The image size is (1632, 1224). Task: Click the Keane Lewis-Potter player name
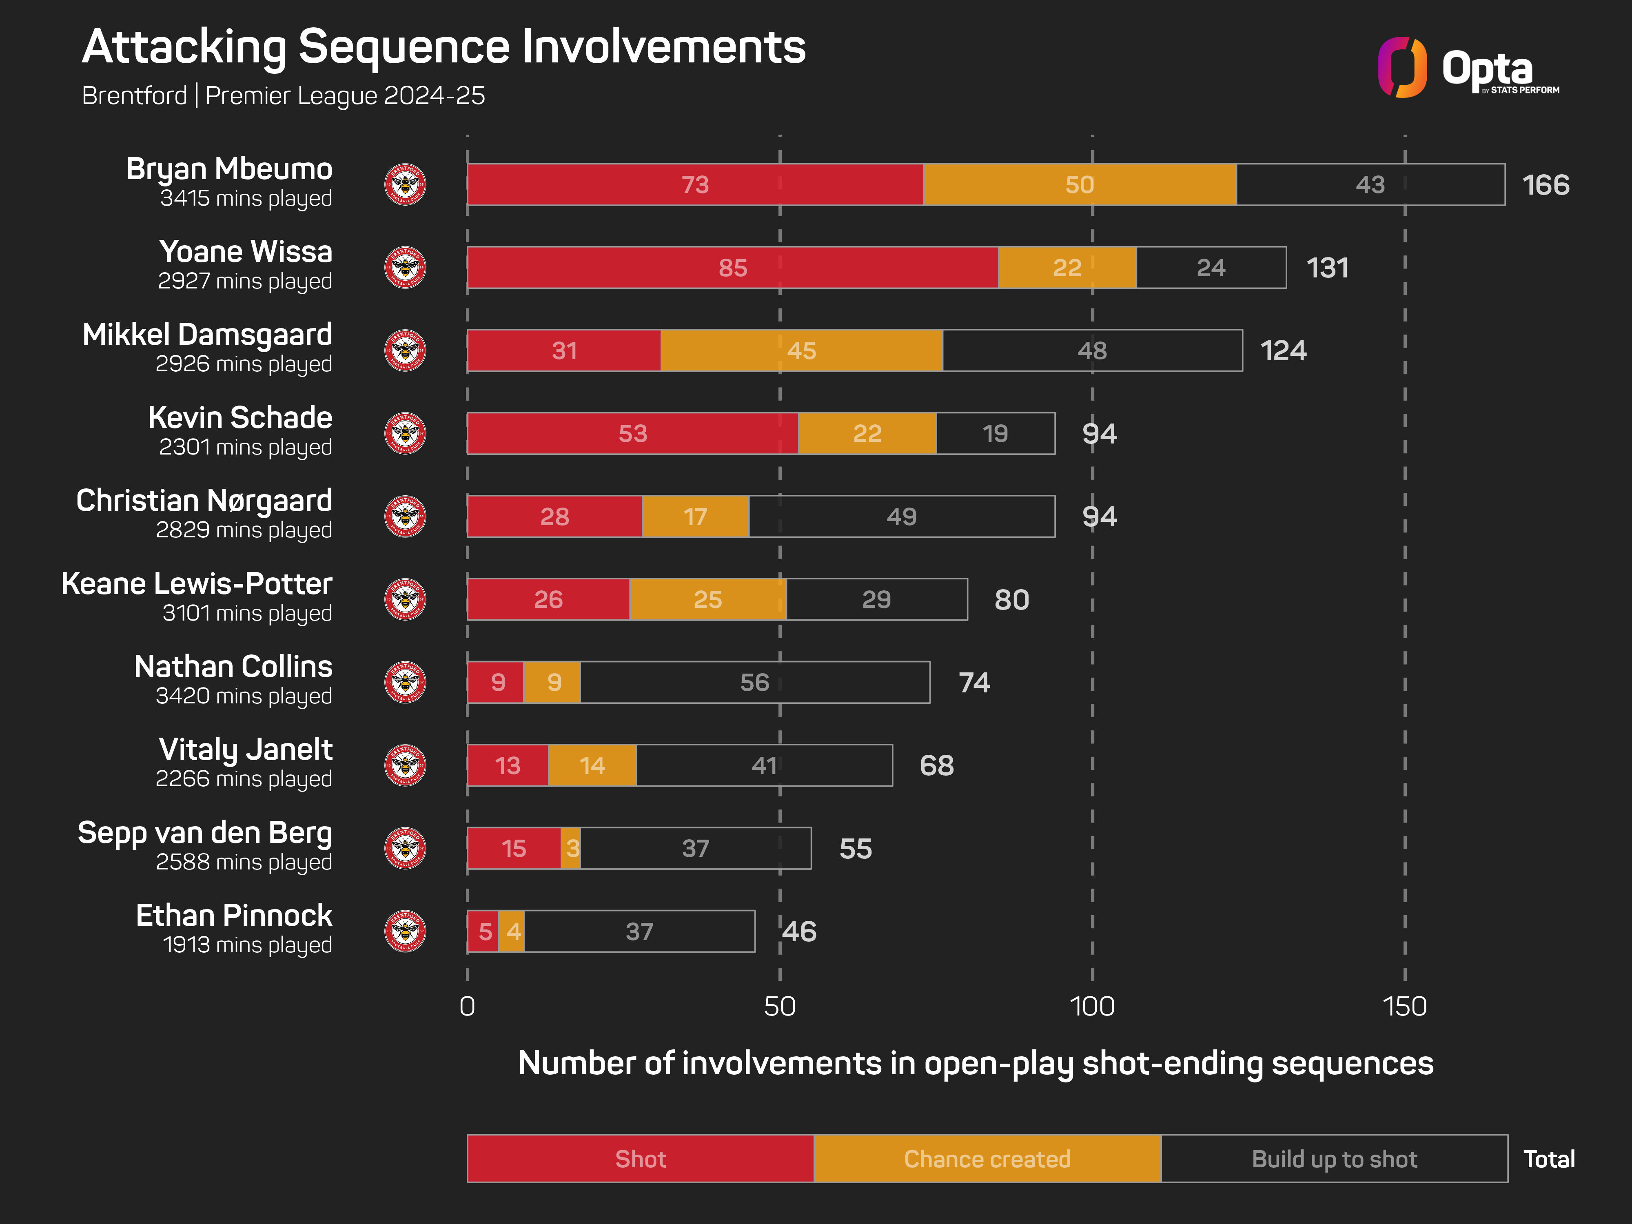(197, 583)
